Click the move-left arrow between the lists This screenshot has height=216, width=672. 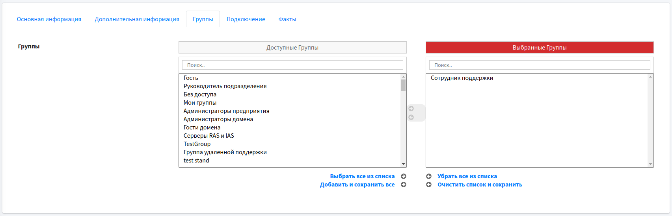coord(411,117)
